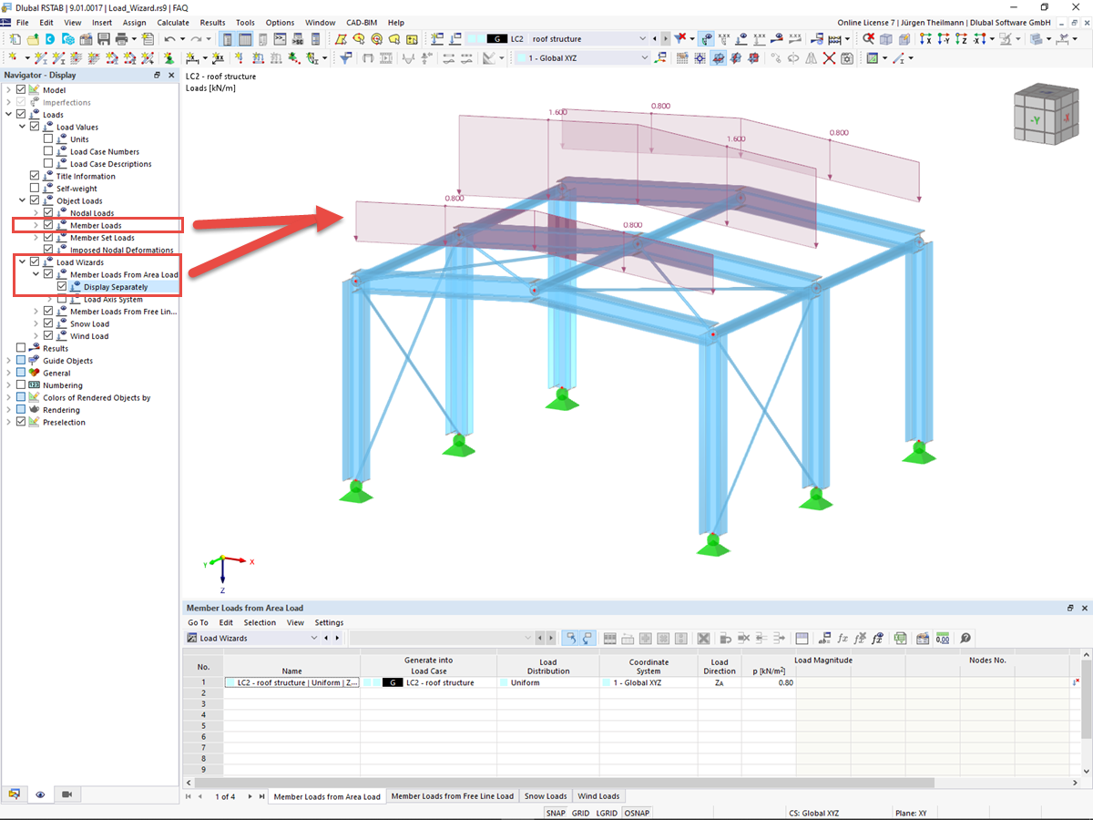Open Navigator Display eye tab icon

point(41,794)
